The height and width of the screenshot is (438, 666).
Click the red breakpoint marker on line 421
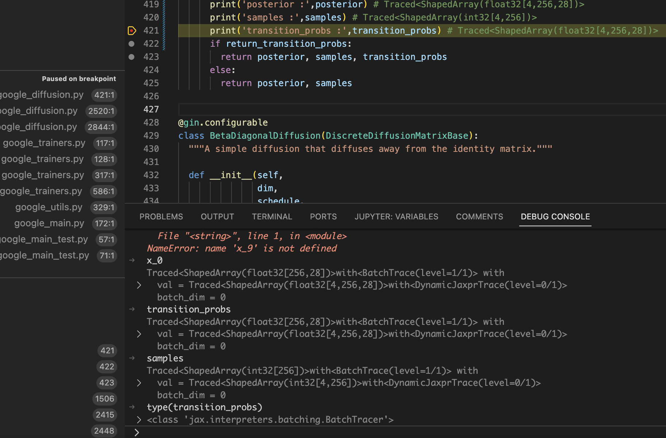point(132,31)
